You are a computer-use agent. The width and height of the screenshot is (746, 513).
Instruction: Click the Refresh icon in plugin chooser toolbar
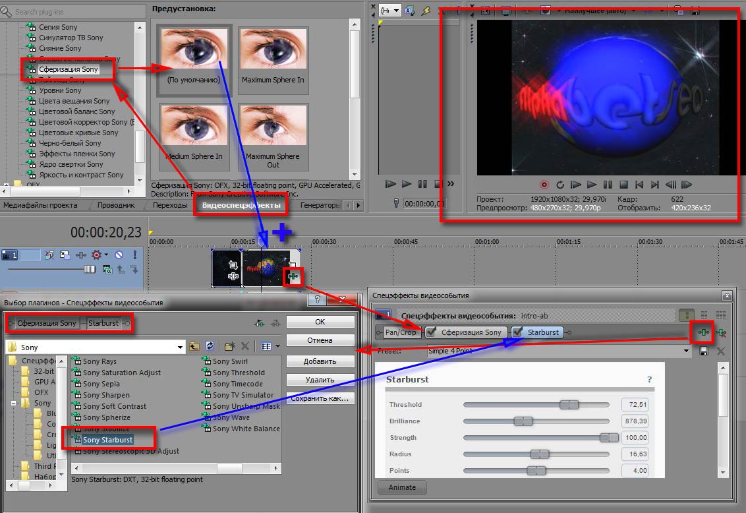coord(209,346)
